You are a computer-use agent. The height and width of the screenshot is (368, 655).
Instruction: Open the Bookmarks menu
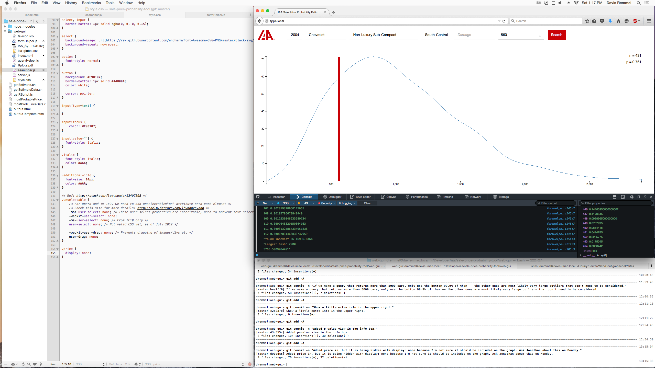click(91, 3)
